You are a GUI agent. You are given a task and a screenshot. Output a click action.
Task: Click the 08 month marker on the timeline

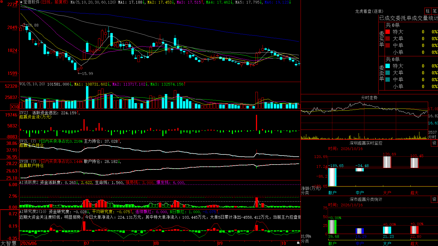(156, 243)
